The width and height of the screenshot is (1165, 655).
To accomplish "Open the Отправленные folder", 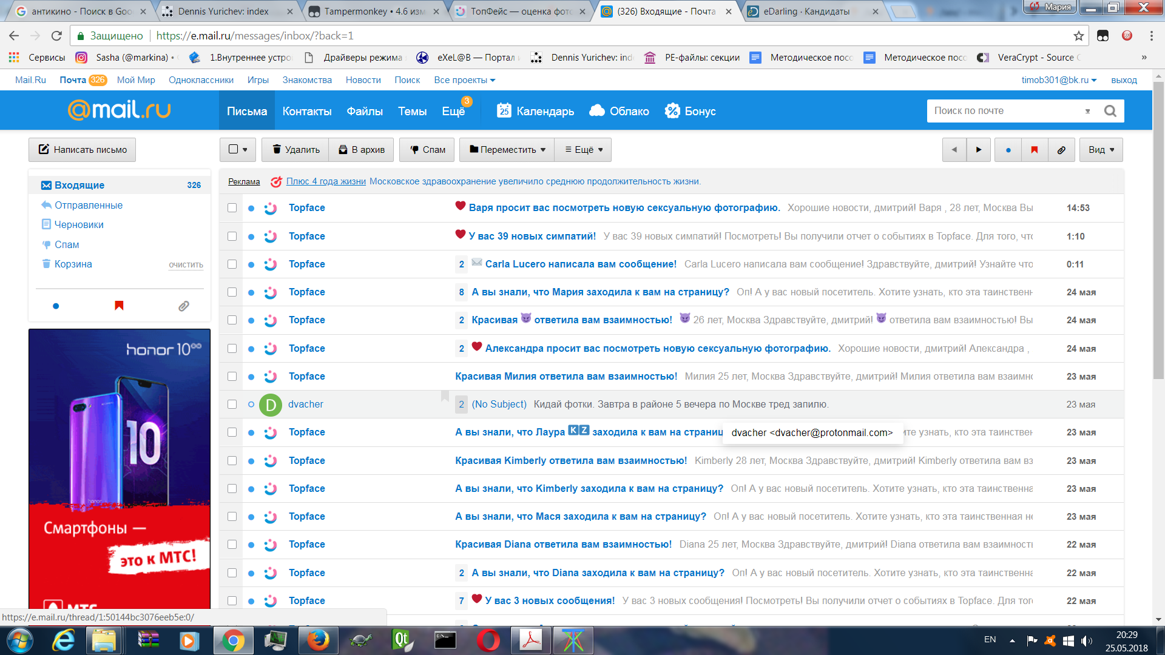I will (x=89, y=205).
